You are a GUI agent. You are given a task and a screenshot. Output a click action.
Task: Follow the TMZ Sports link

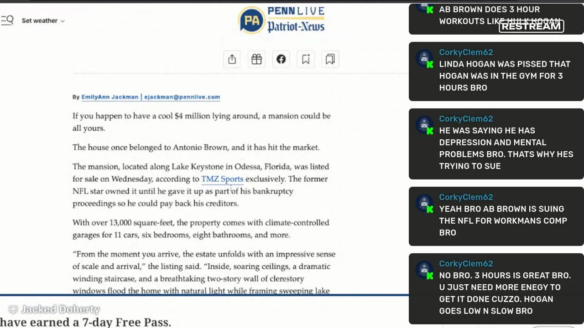(222, 179)
